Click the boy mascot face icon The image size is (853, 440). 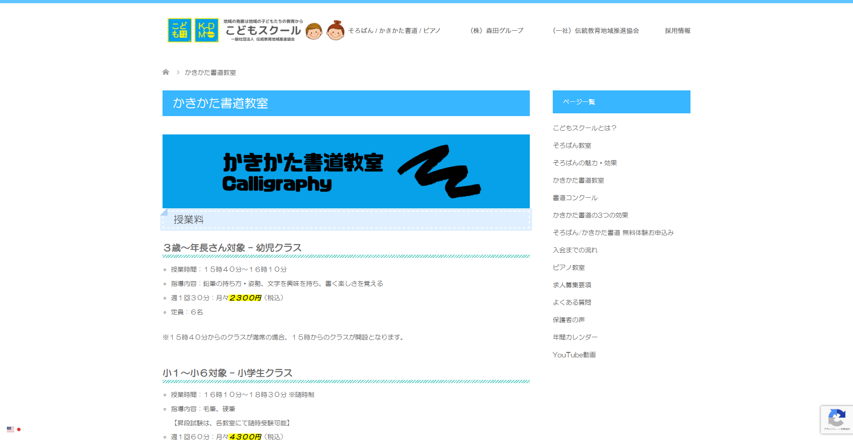(314, 31)
